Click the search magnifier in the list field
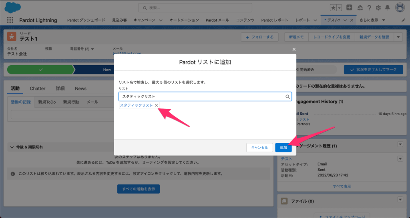 pyautogui.click(x=287, y=96)
